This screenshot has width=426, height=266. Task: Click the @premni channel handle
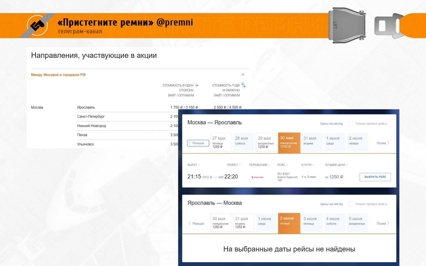coord(175,23)
